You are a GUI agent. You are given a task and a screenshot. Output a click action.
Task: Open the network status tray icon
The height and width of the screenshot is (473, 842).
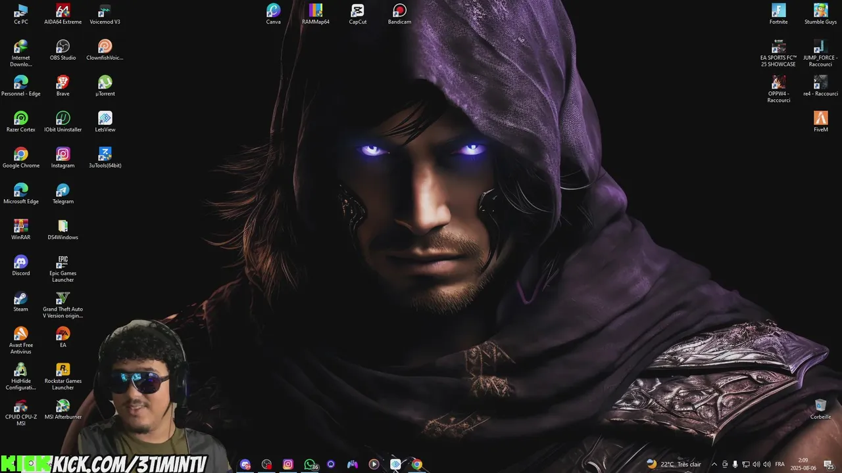[x=746, y=464]
